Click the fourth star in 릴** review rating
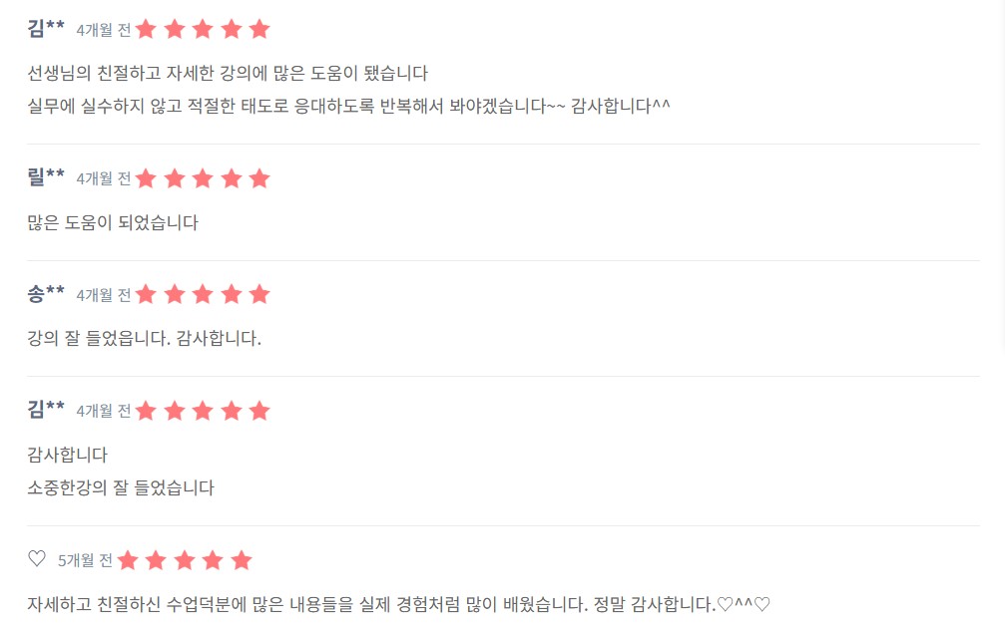Viewport: 1005px width, 631px height. tap(232, 178)
